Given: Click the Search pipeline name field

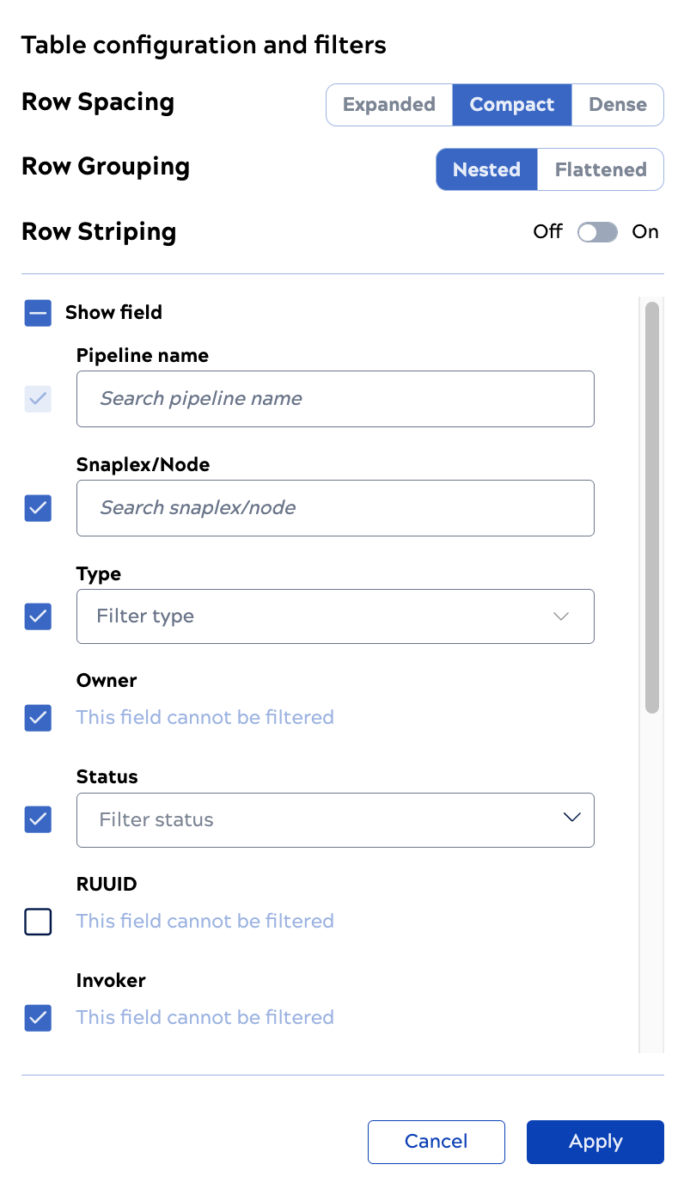Looking at the screenshot, I should point(335,398).
